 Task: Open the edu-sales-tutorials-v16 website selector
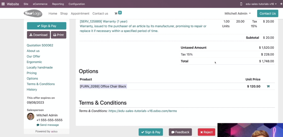pyautogui.click(x=261, y=4)
